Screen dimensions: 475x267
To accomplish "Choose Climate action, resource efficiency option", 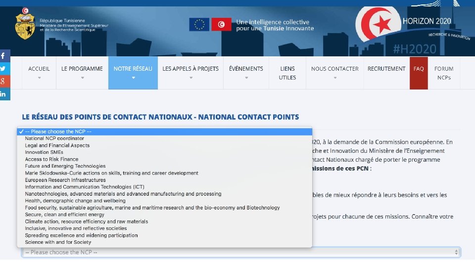I will [x=164, y=222].
